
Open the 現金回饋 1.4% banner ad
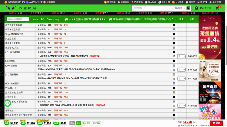point(210,38)
